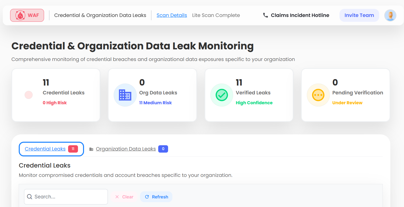Click the '0 High Risk' text
This screenshot has height=207, width=404.
(55, 103)
